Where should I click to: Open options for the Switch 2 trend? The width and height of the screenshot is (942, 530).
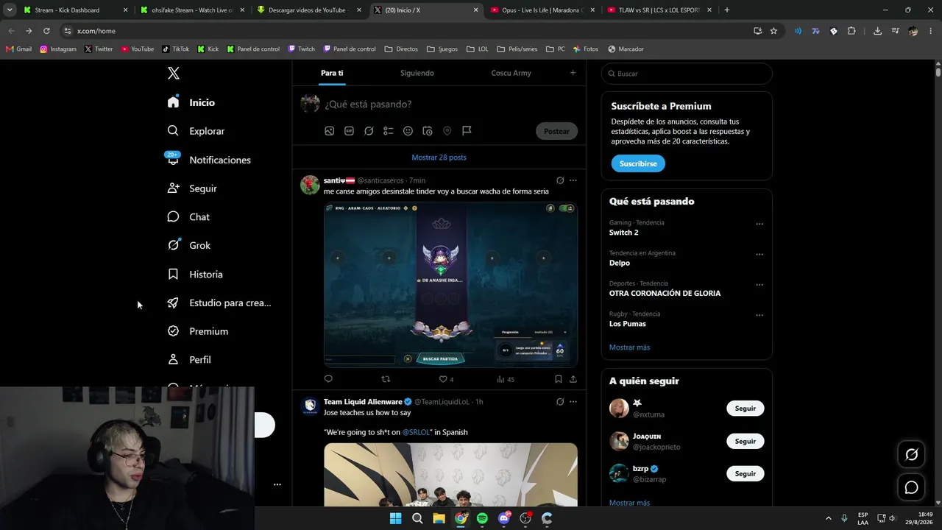pos(759,225)
